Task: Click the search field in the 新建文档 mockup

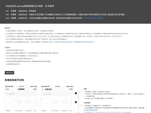Action: tap(57, 94)
